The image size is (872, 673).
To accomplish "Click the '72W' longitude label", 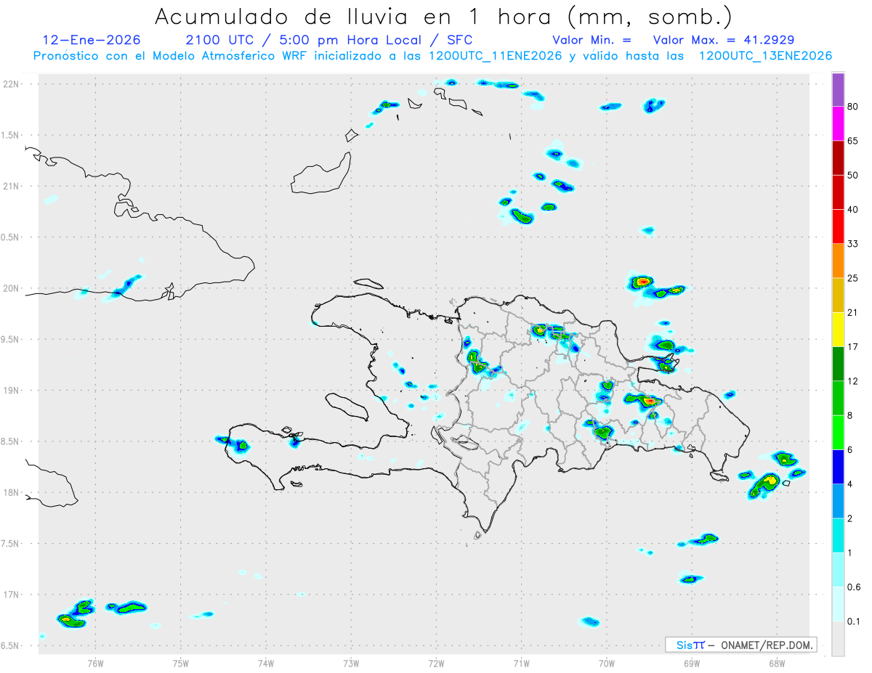I will [x=436, y=663].
